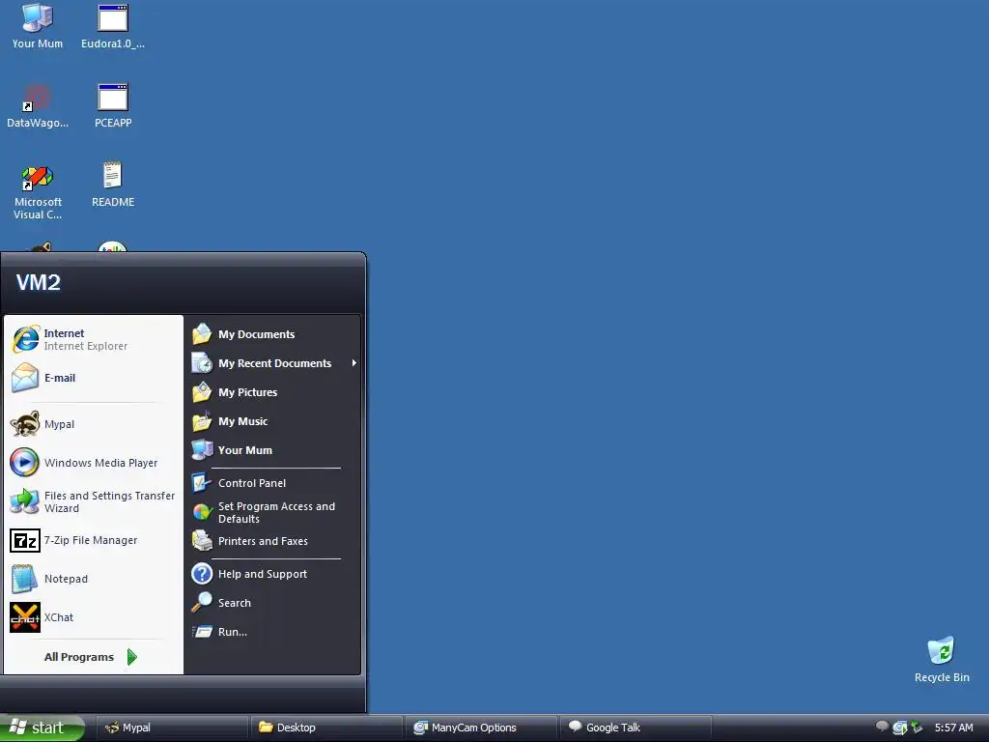Click the green network tray icon
Viewport: 989px width, 742px height.
coord(917,728)
